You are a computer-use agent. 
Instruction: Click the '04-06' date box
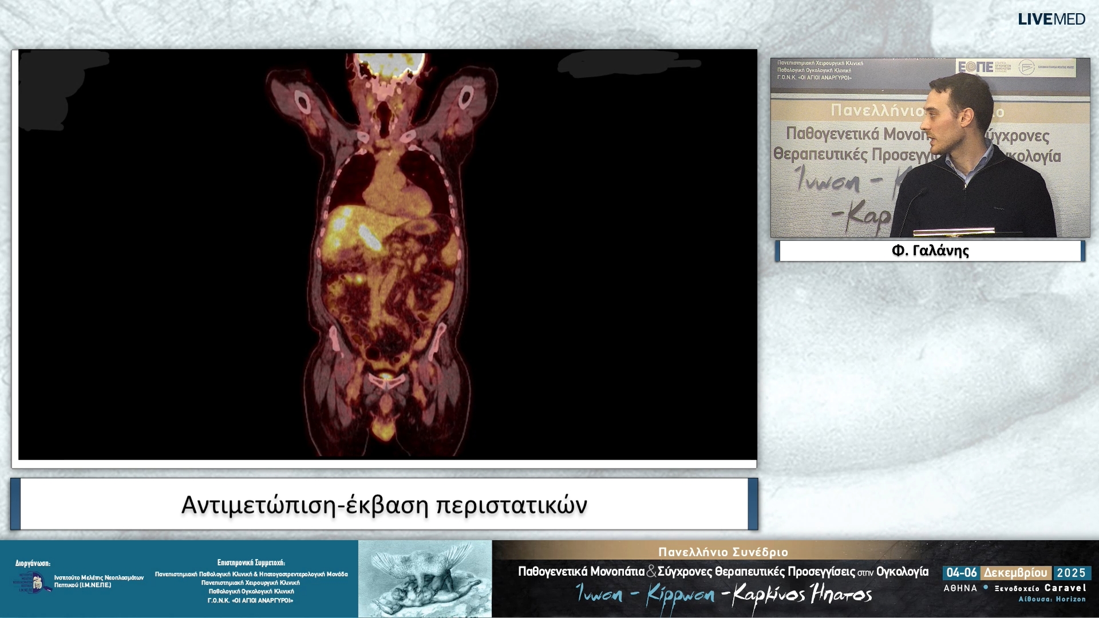point(962,573)
